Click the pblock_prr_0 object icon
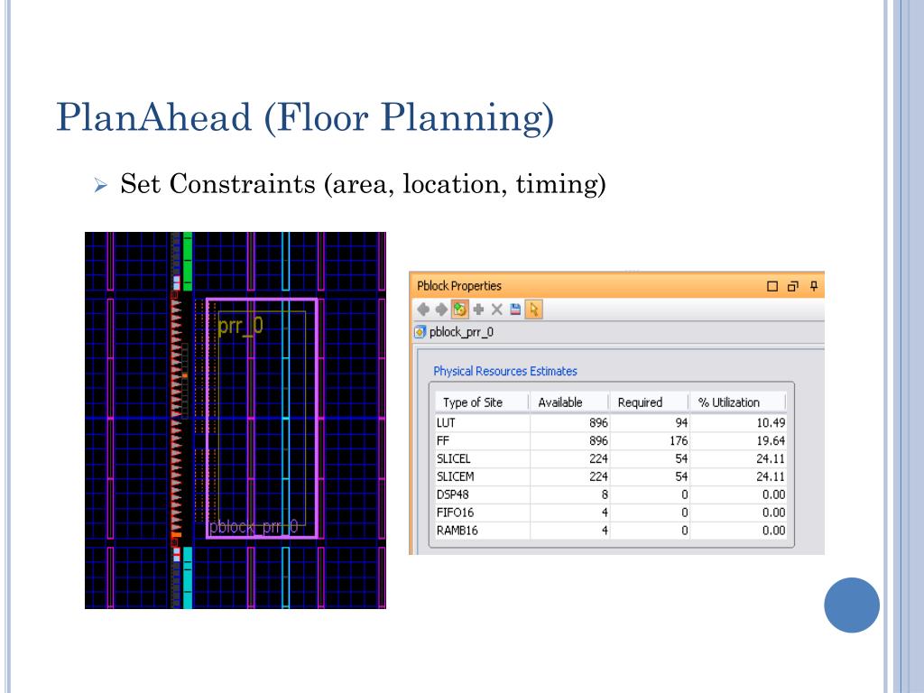Screen dimensions: 924x693 (x=420, y=332)
